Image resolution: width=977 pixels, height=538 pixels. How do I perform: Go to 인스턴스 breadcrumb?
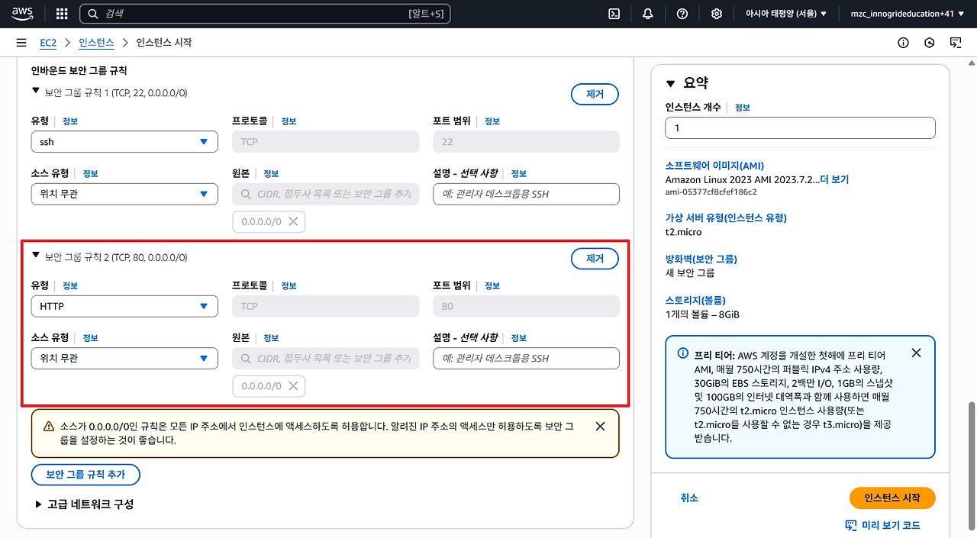click(x=96, y=43)
